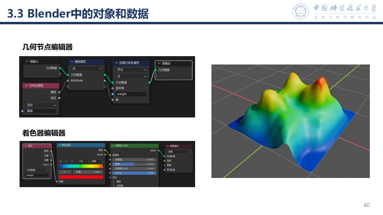Click 捕捉属性 几何数据 input socket
Screen dimensions: 383x215
click(x=68, y=75)
